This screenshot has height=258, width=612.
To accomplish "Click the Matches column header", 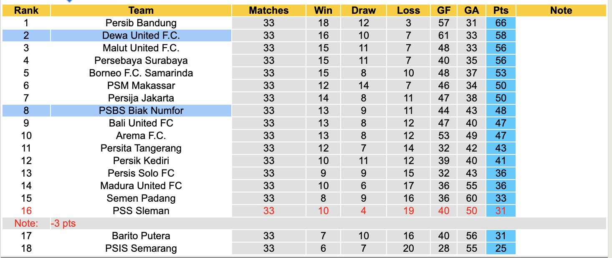I will (268, 10).
